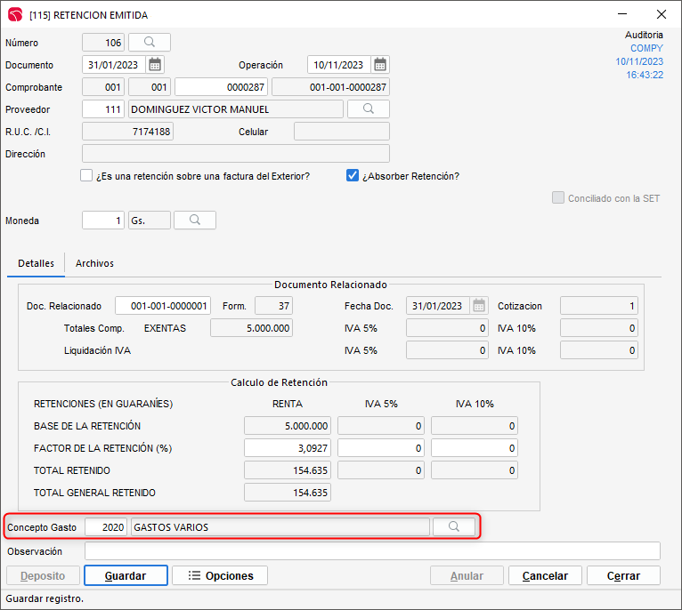
Task: Click the application logo in title bar
Action: coord(14,14)
